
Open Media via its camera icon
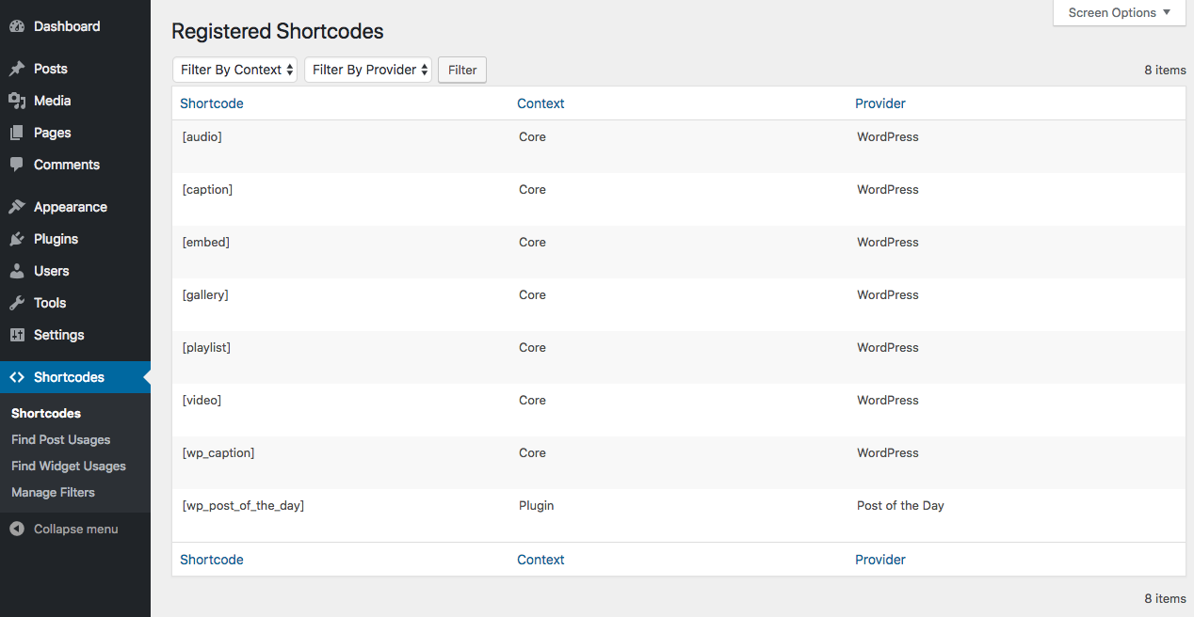coord(17,101)
